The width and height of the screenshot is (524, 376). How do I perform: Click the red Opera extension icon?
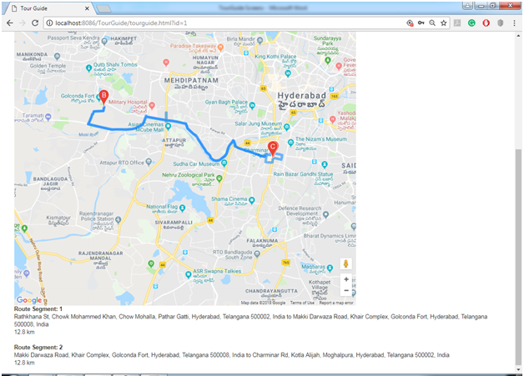coord(486,23)
